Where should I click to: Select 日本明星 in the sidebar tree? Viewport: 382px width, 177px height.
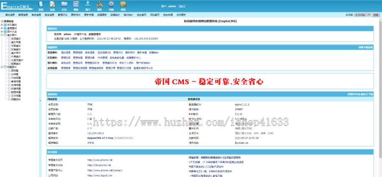tap(16, 96)
